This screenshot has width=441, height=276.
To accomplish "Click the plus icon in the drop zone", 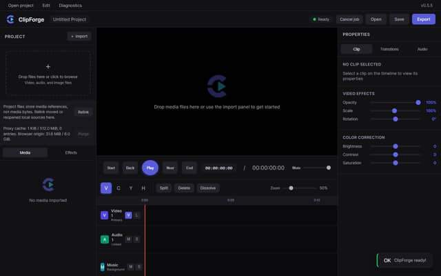I will [48, 67].
